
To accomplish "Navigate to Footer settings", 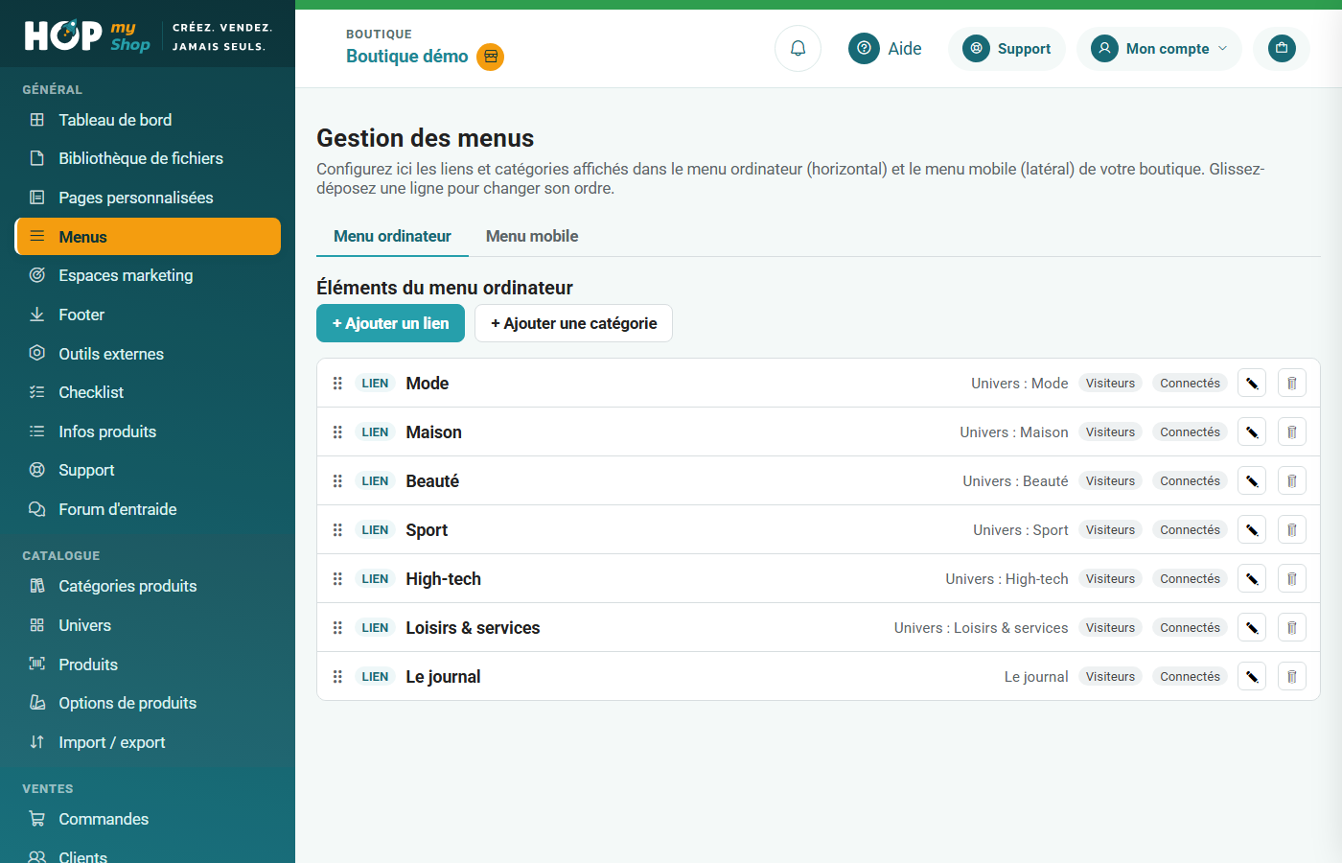I will click(148, 315).
